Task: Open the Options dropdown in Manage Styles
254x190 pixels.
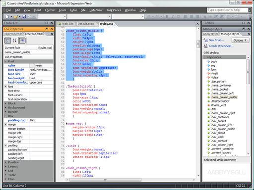Action: coord(240,40)
